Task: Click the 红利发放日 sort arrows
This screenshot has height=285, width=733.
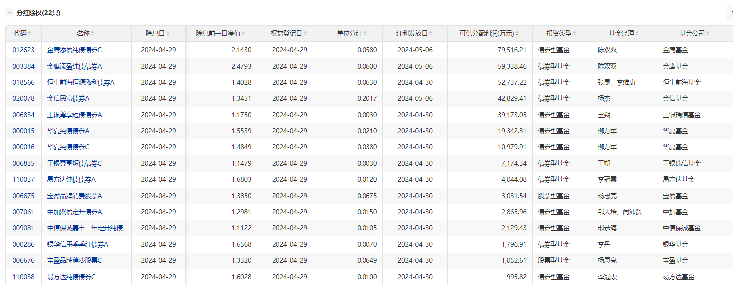Action: (431, 34)
